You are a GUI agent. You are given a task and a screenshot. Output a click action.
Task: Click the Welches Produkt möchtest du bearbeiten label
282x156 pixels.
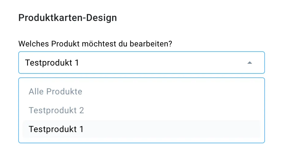95,44
